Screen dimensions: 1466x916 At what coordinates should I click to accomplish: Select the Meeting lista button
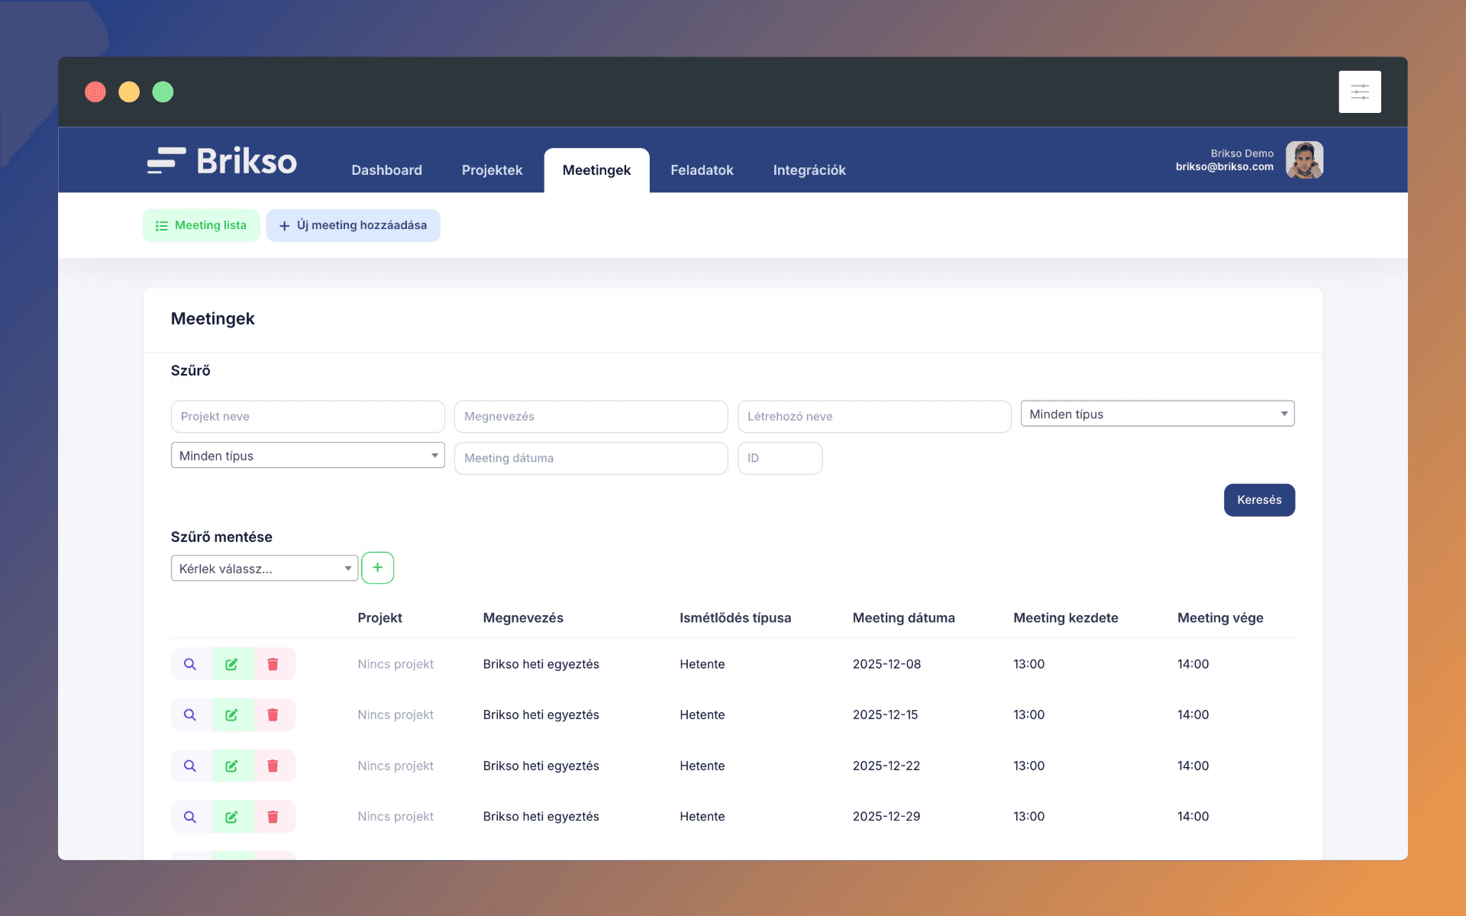pyautogui.click(x=202, y=225)
